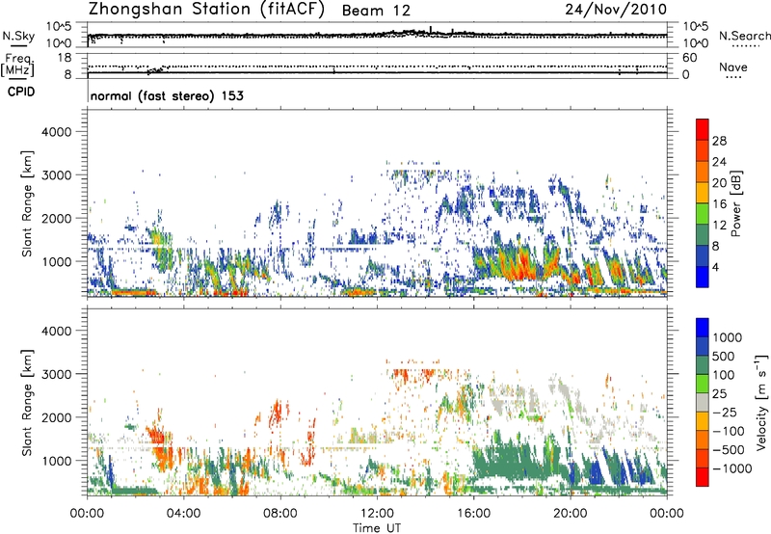Select the 'CPID' label
771x534 pixels.
pos(21,92)
